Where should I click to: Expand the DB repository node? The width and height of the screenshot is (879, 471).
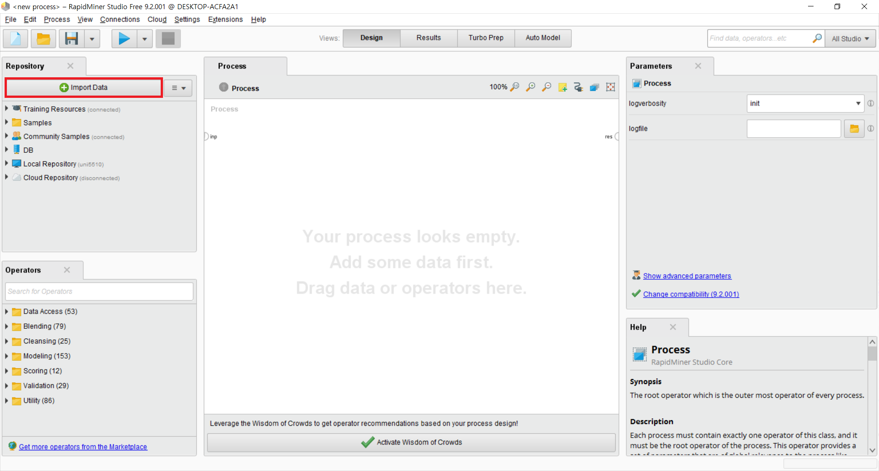click(6, 150)
